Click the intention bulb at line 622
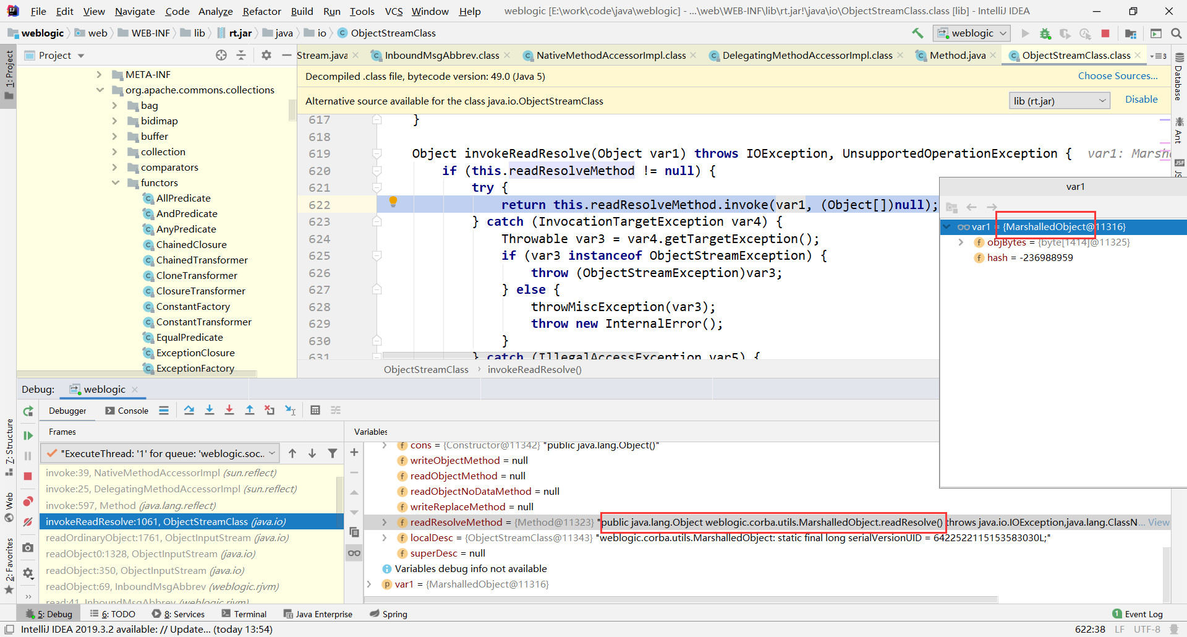 coord(393,201)
